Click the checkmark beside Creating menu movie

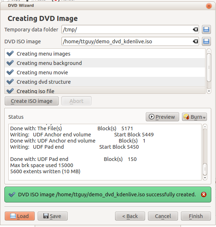(x=10, y=73)
